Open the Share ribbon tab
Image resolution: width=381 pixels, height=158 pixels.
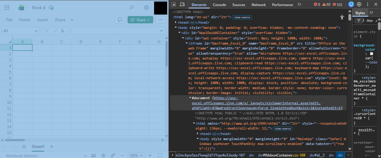coord(60,20)
